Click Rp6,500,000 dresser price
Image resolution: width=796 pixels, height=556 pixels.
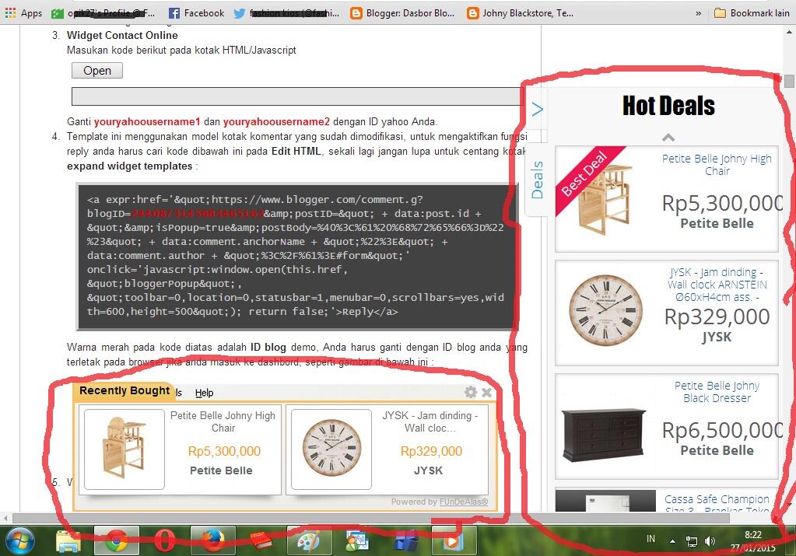(721, 430)
